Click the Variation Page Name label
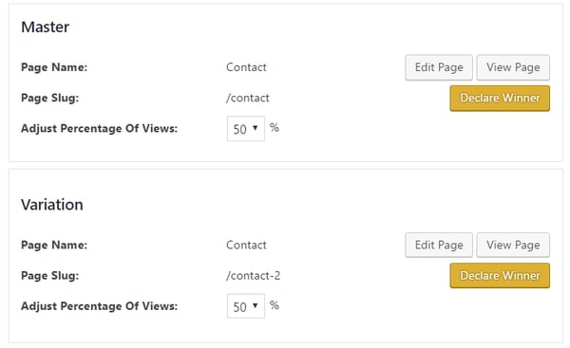This screenshot has width=570, height=348. [54, 245]
